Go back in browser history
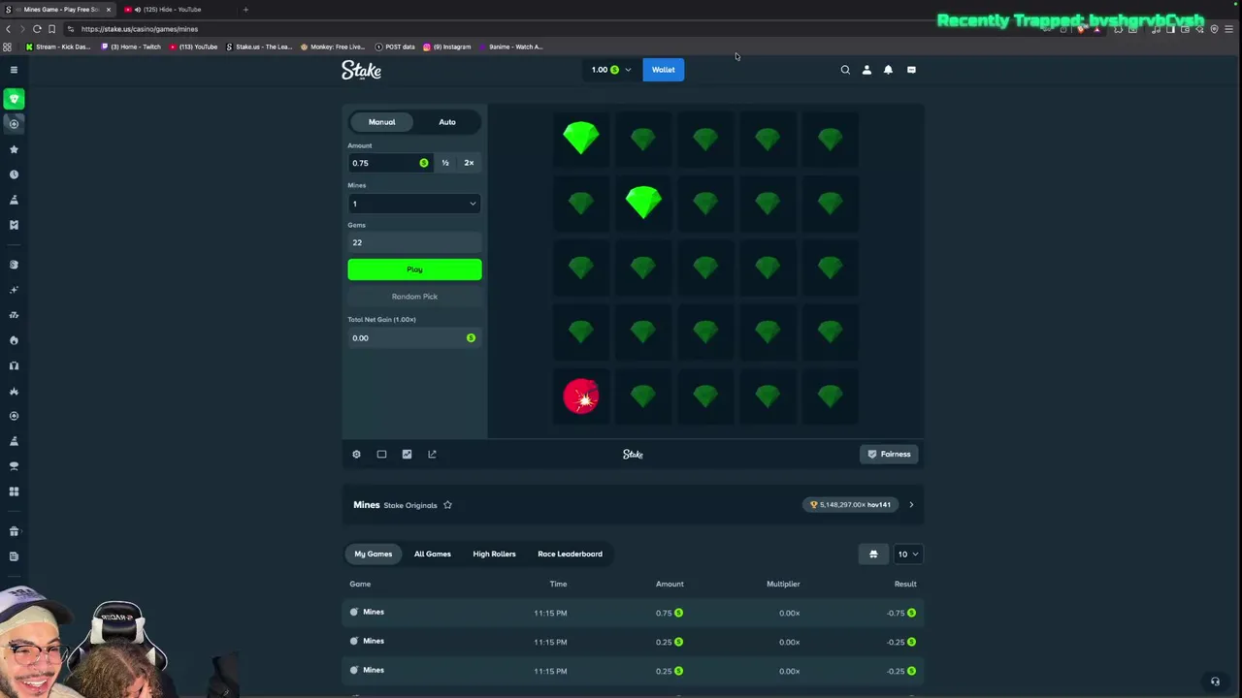The width and height of the screenshot is (1242, 698). tap(8, 29)
